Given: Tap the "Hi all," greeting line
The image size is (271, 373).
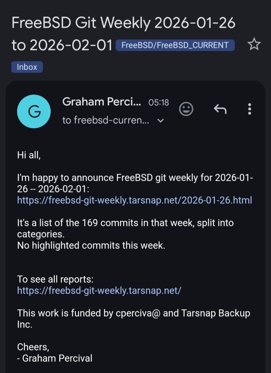Looking at the screenshot, I should [x=29, y=155].
